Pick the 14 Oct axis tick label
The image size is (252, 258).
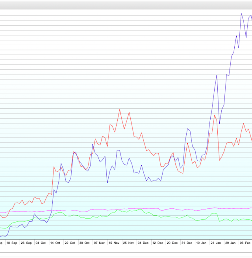pos(55,243)
